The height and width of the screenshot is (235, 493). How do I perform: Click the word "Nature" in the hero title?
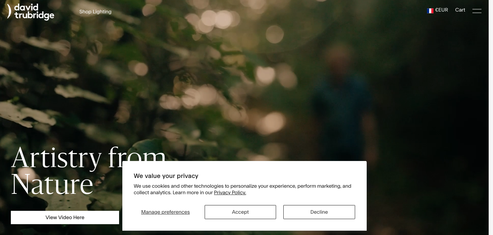point(52,184)
